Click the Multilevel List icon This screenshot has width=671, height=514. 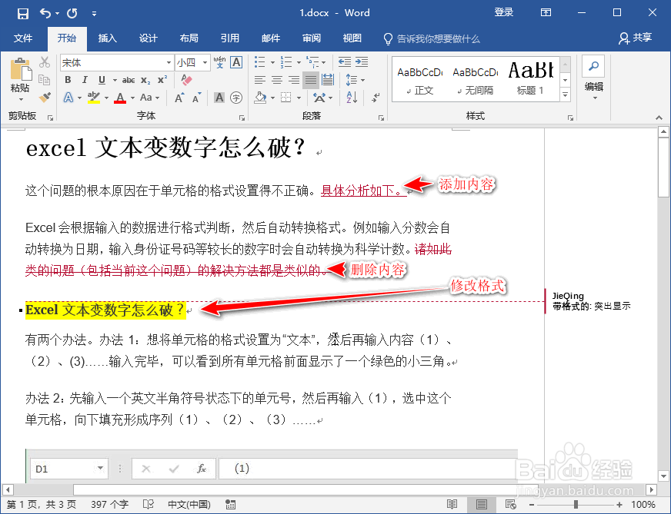(312, 62)
